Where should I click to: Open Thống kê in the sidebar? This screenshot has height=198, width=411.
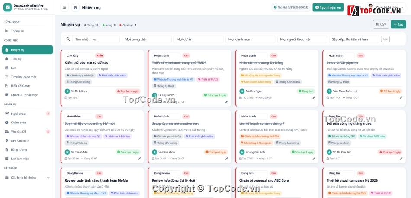(x=28, y=31)
